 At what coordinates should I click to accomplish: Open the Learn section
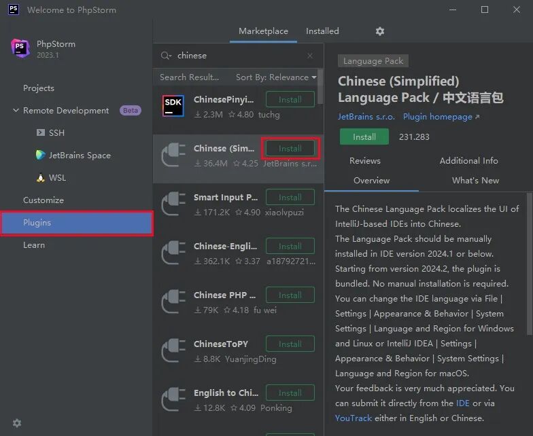click(34, 244)
